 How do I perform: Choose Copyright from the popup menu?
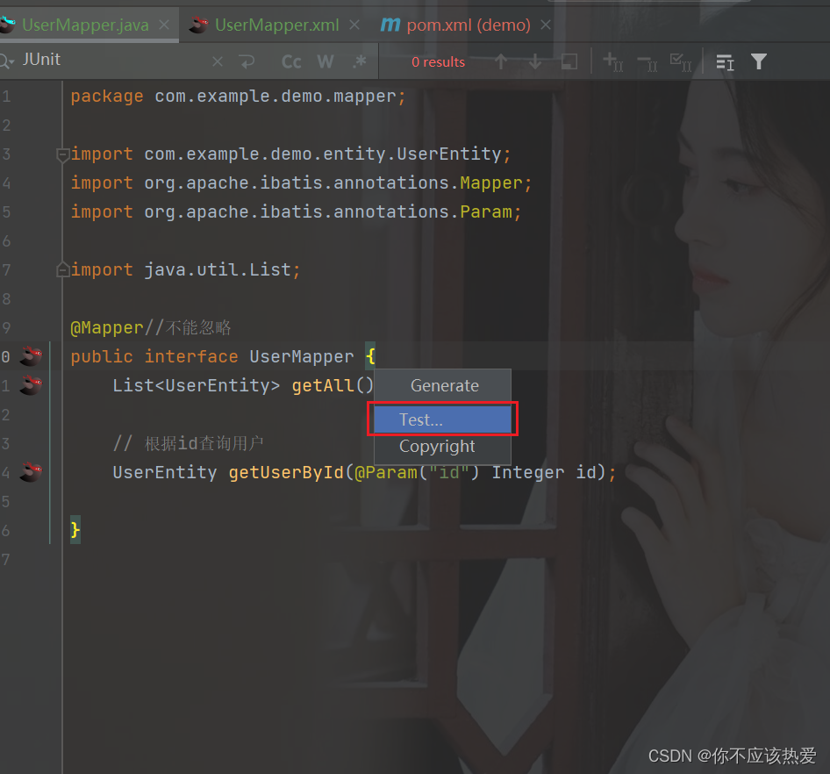tap(437, 447)
